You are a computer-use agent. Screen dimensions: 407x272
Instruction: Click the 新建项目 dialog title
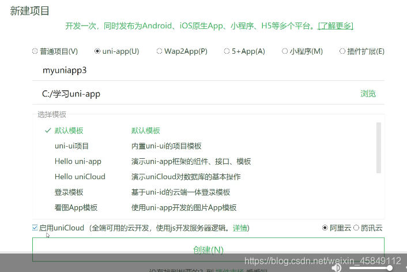click(x=29, y=11)
